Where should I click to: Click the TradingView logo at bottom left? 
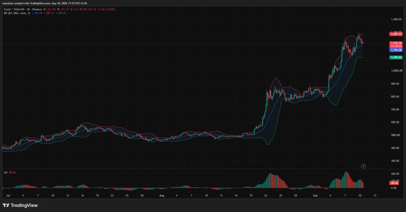tap(20, 205)
